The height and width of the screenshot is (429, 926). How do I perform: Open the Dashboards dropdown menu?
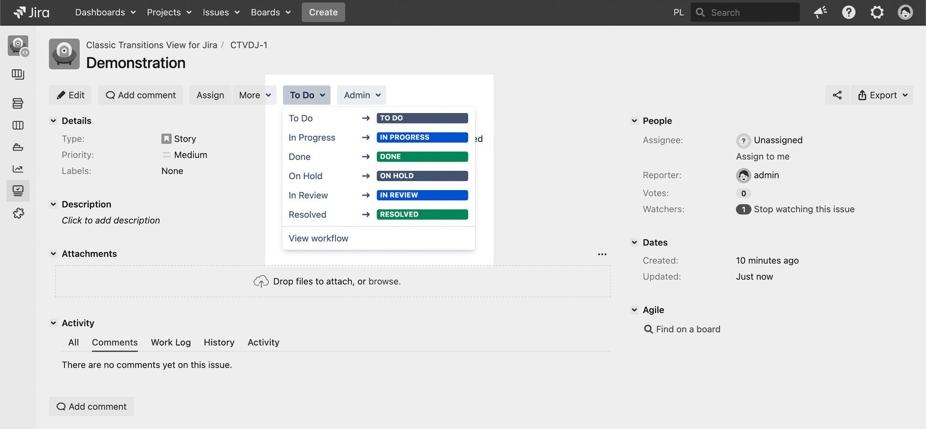[105, 12]
